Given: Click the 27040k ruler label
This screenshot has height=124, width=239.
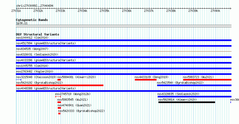Looking at the screenshot, I should pos(215,11).
